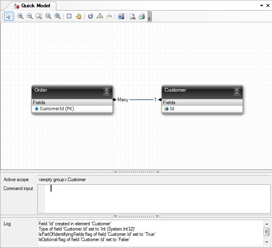Click the zoom out magnifier icon
This screenshot has width=272, height=248.
tap(30, 16)
